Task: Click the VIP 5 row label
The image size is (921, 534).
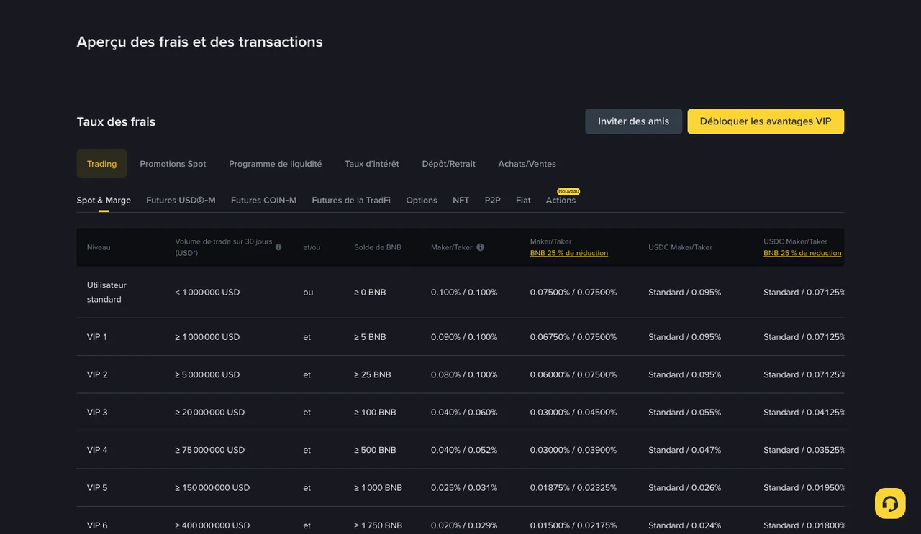Action: (97, 488)
